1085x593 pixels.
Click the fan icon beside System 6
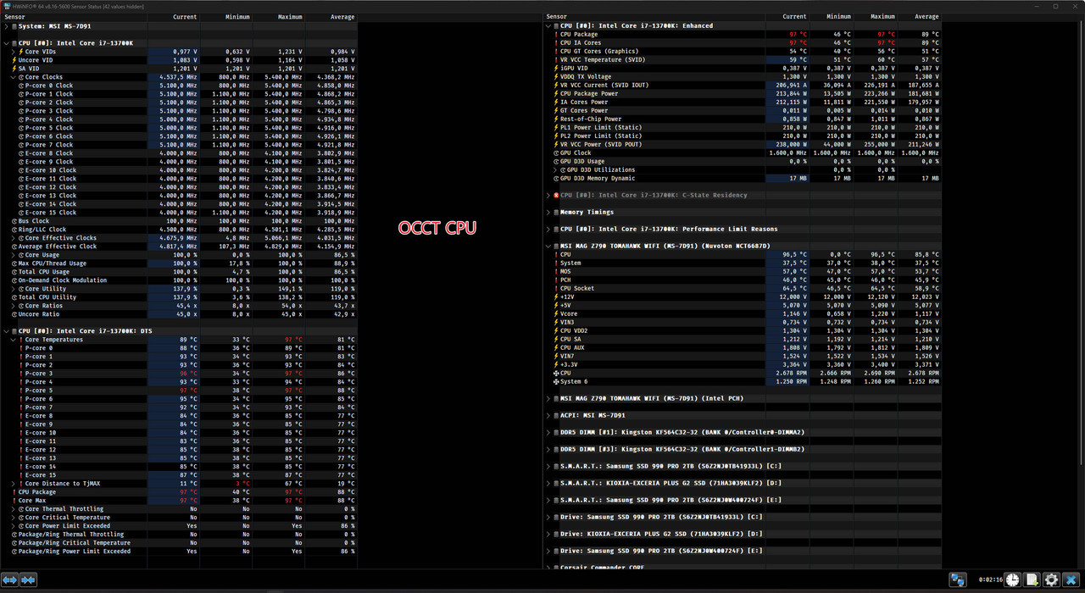tap(556, 382)
